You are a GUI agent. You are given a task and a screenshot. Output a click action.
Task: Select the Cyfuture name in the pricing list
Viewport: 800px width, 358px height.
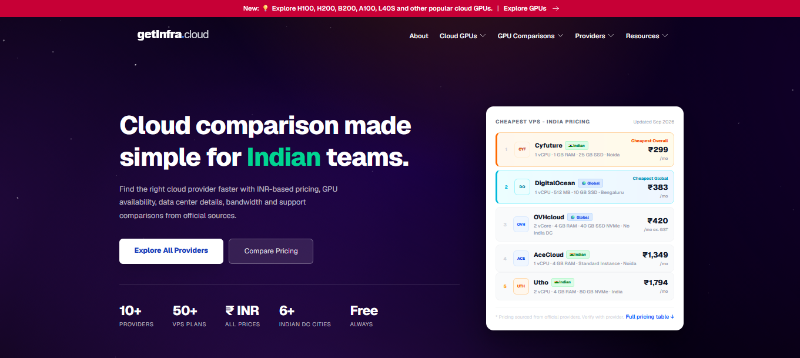[548, 146]
